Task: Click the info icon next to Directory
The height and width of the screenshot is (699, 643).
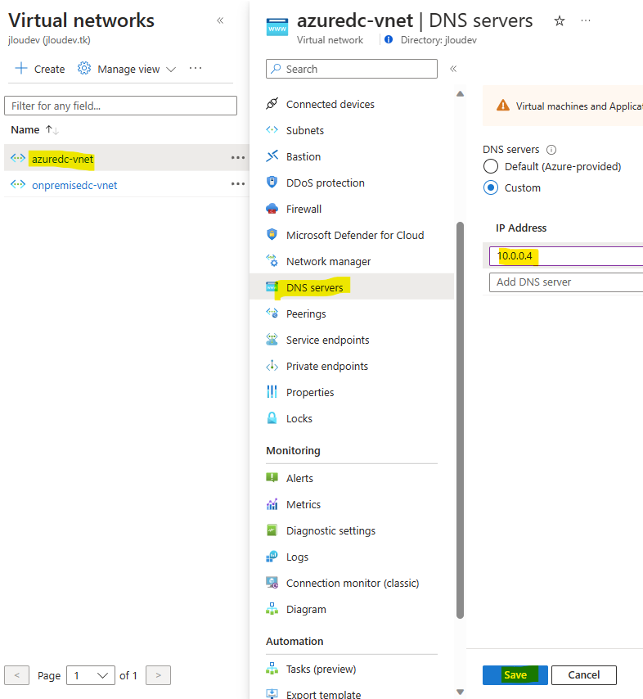Action: (389, 39)
